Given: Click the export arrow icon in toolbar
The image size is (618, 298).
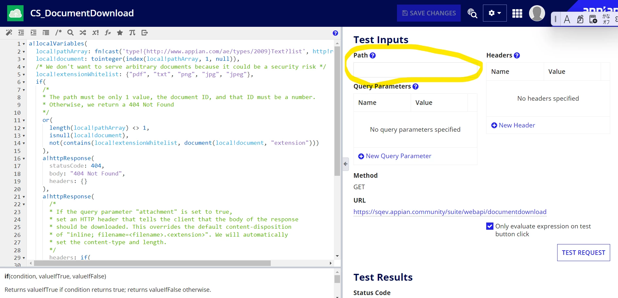Looking at the screenshot, I should [145, 33].
